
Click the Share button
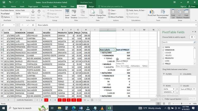192,6
